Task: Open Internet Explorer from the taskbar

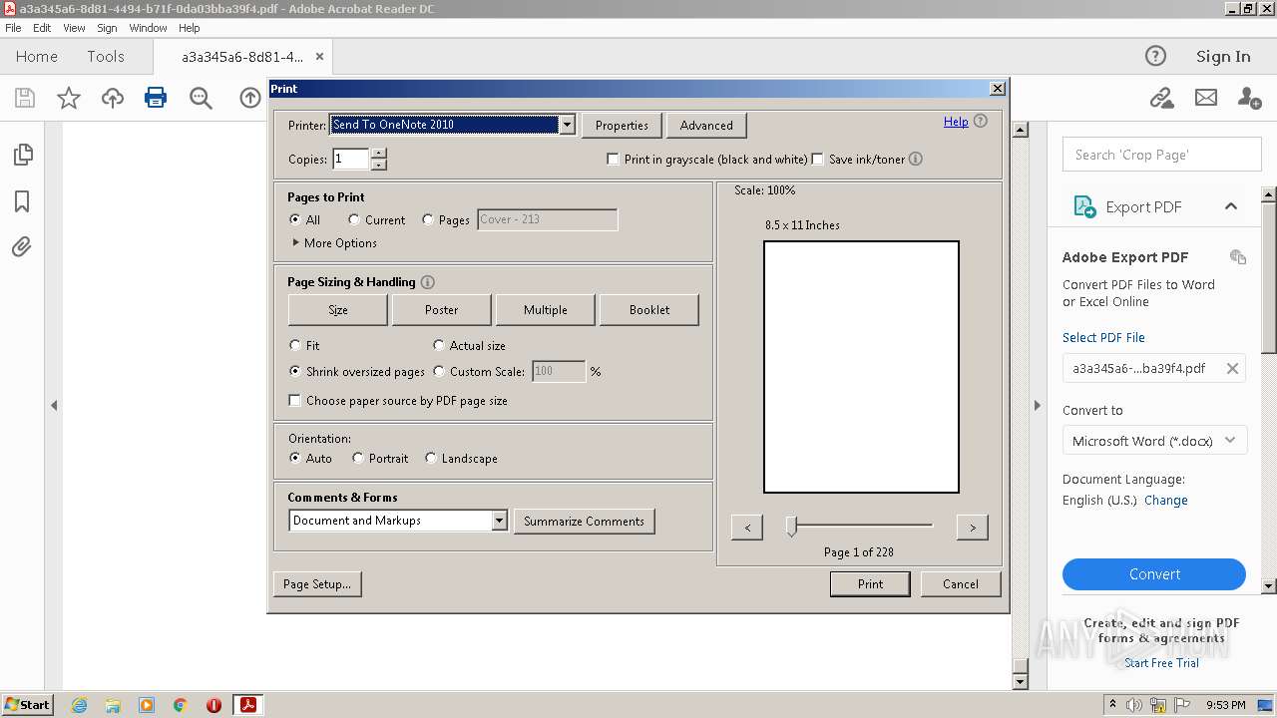Action: (79, 705)
